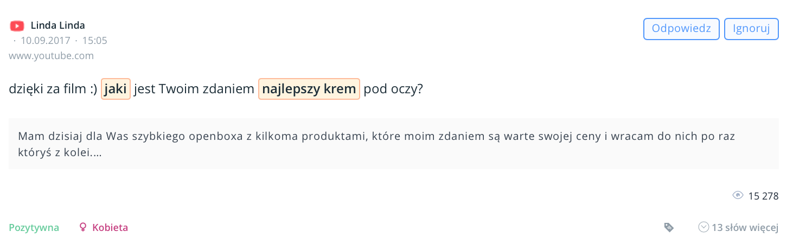The height and width of the screenshot is (244, 793).
Task: Click the ellipsis ending the quoted excerpt
Action: click(x=98, y=153)
